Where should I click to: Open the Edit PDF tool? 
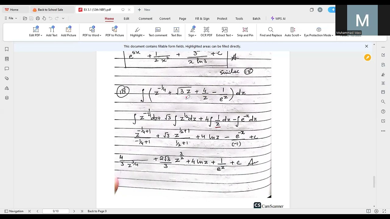(36, 32)
